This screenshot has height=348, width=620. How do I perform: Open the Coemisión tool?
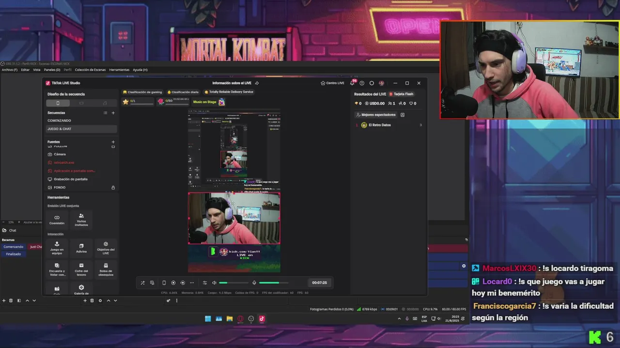tap(57, 219)
